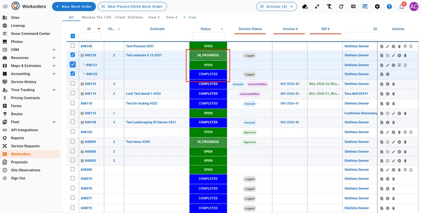Screen dimensions: 422x213
Task: Click the edit pencil for work order 848148
Action: pos(388,46)
